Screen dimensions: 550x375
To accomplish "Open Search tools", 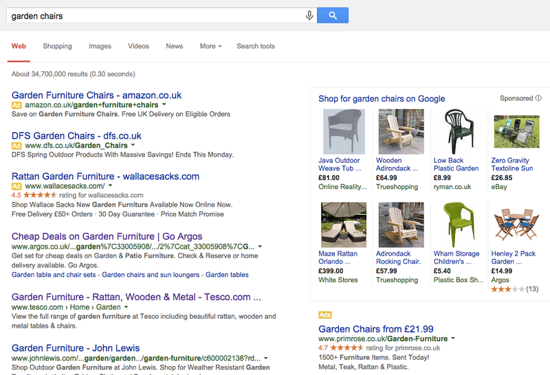I will (255, 46).
